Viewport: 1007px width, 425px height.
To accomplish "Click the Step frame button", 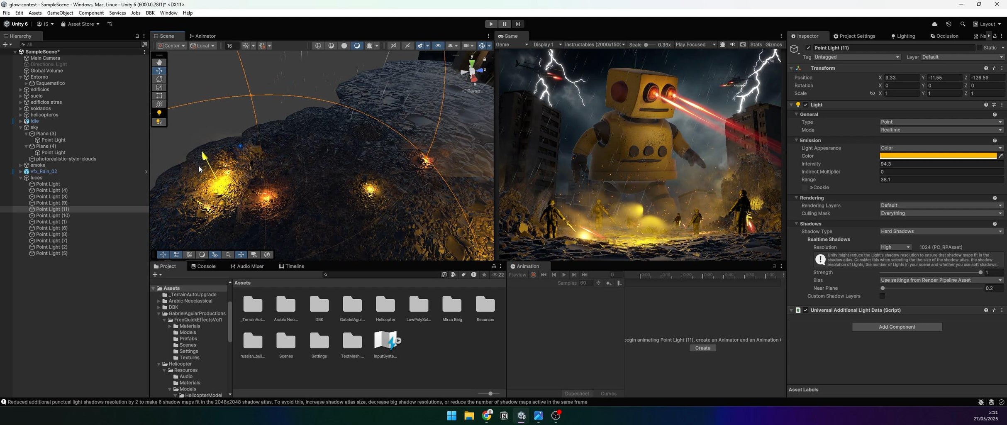I will [x=518, y=24].
